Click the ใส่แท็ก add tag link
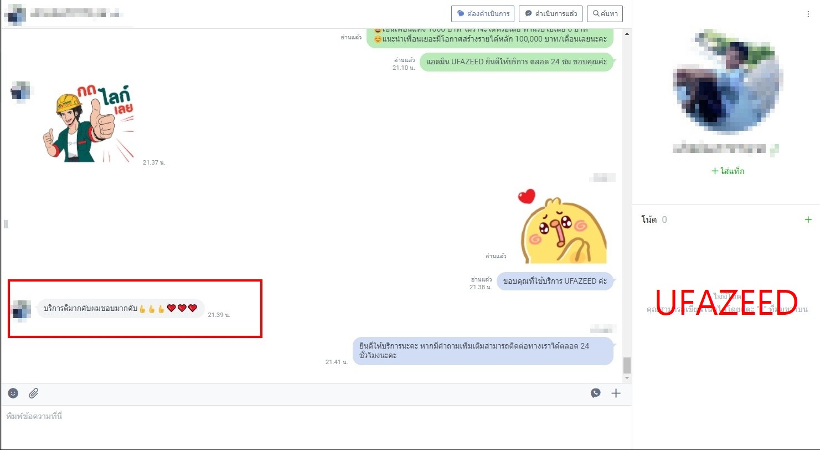The image size is (820, 450). 728,171
